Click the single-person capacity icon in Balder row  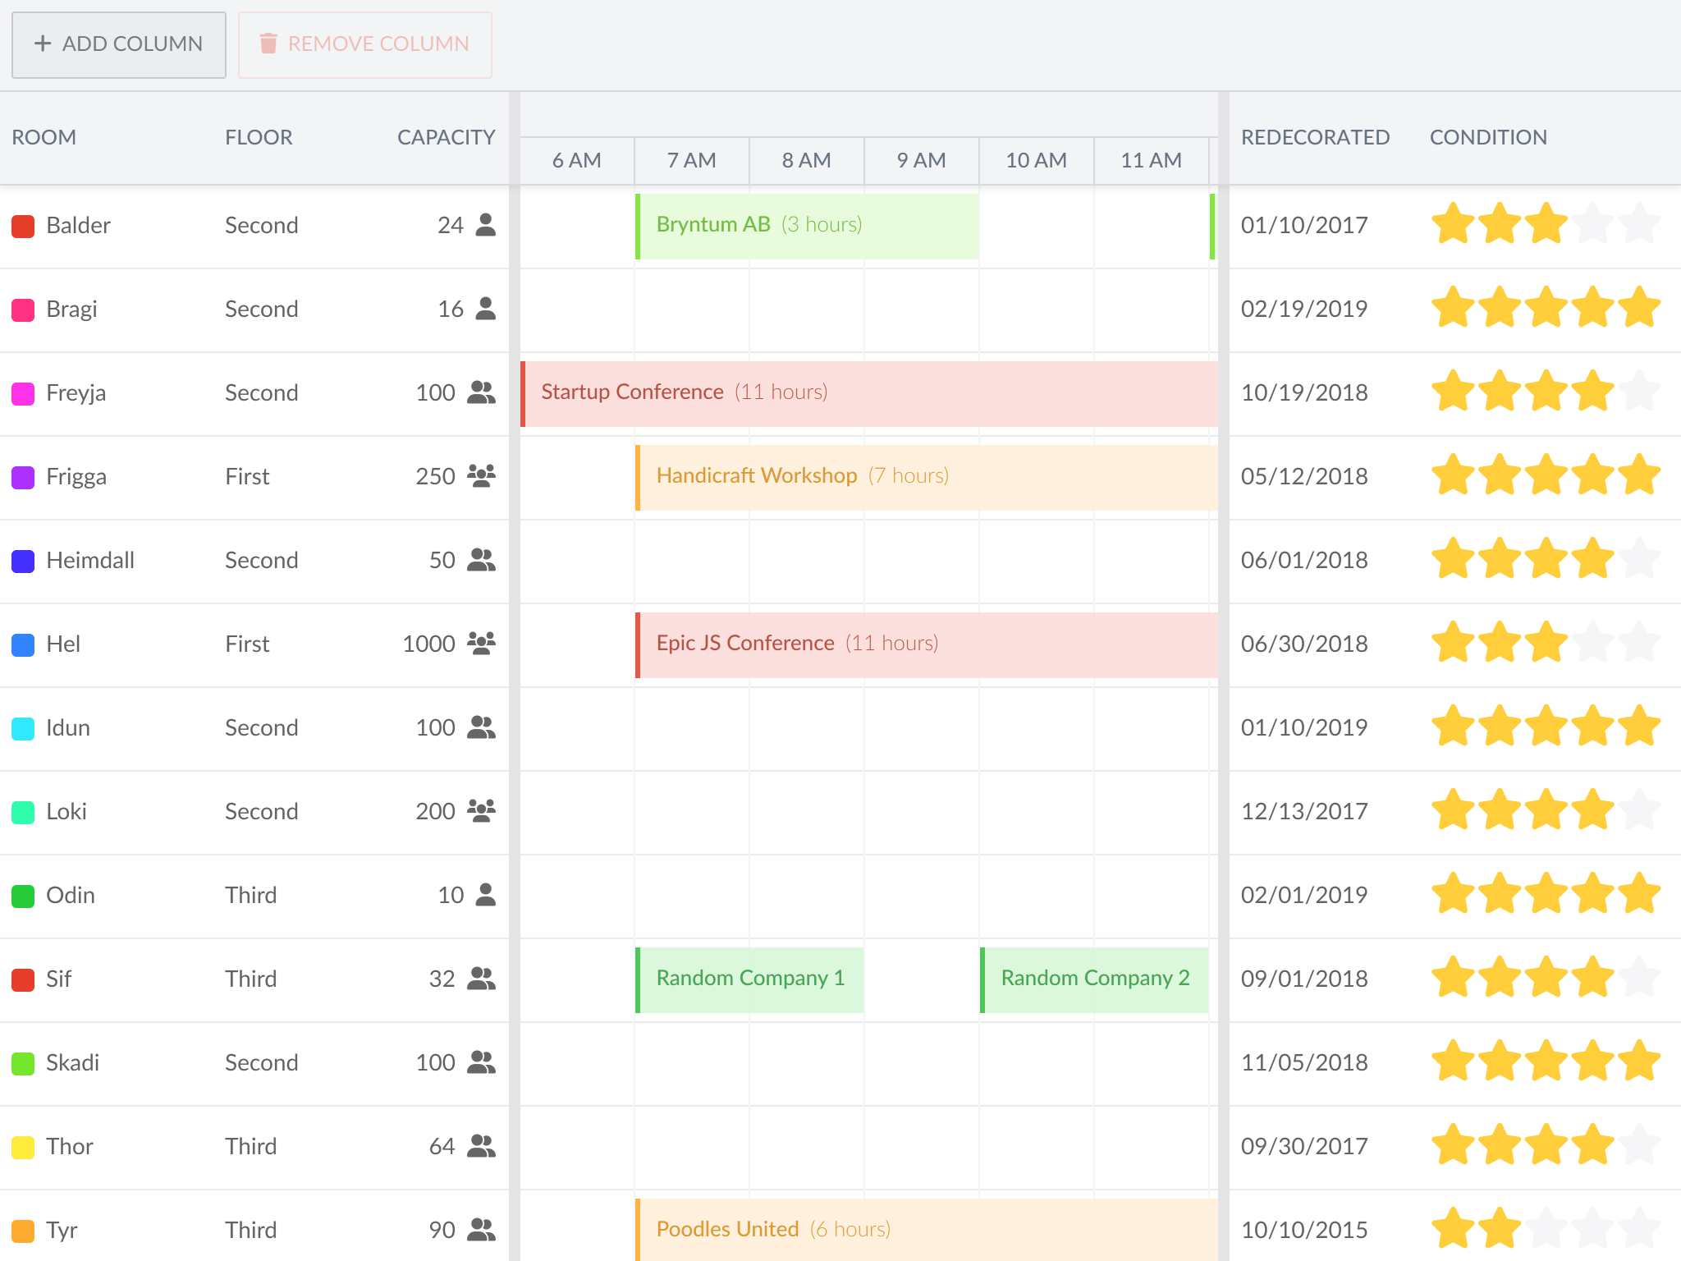click(x=485, y=224)
